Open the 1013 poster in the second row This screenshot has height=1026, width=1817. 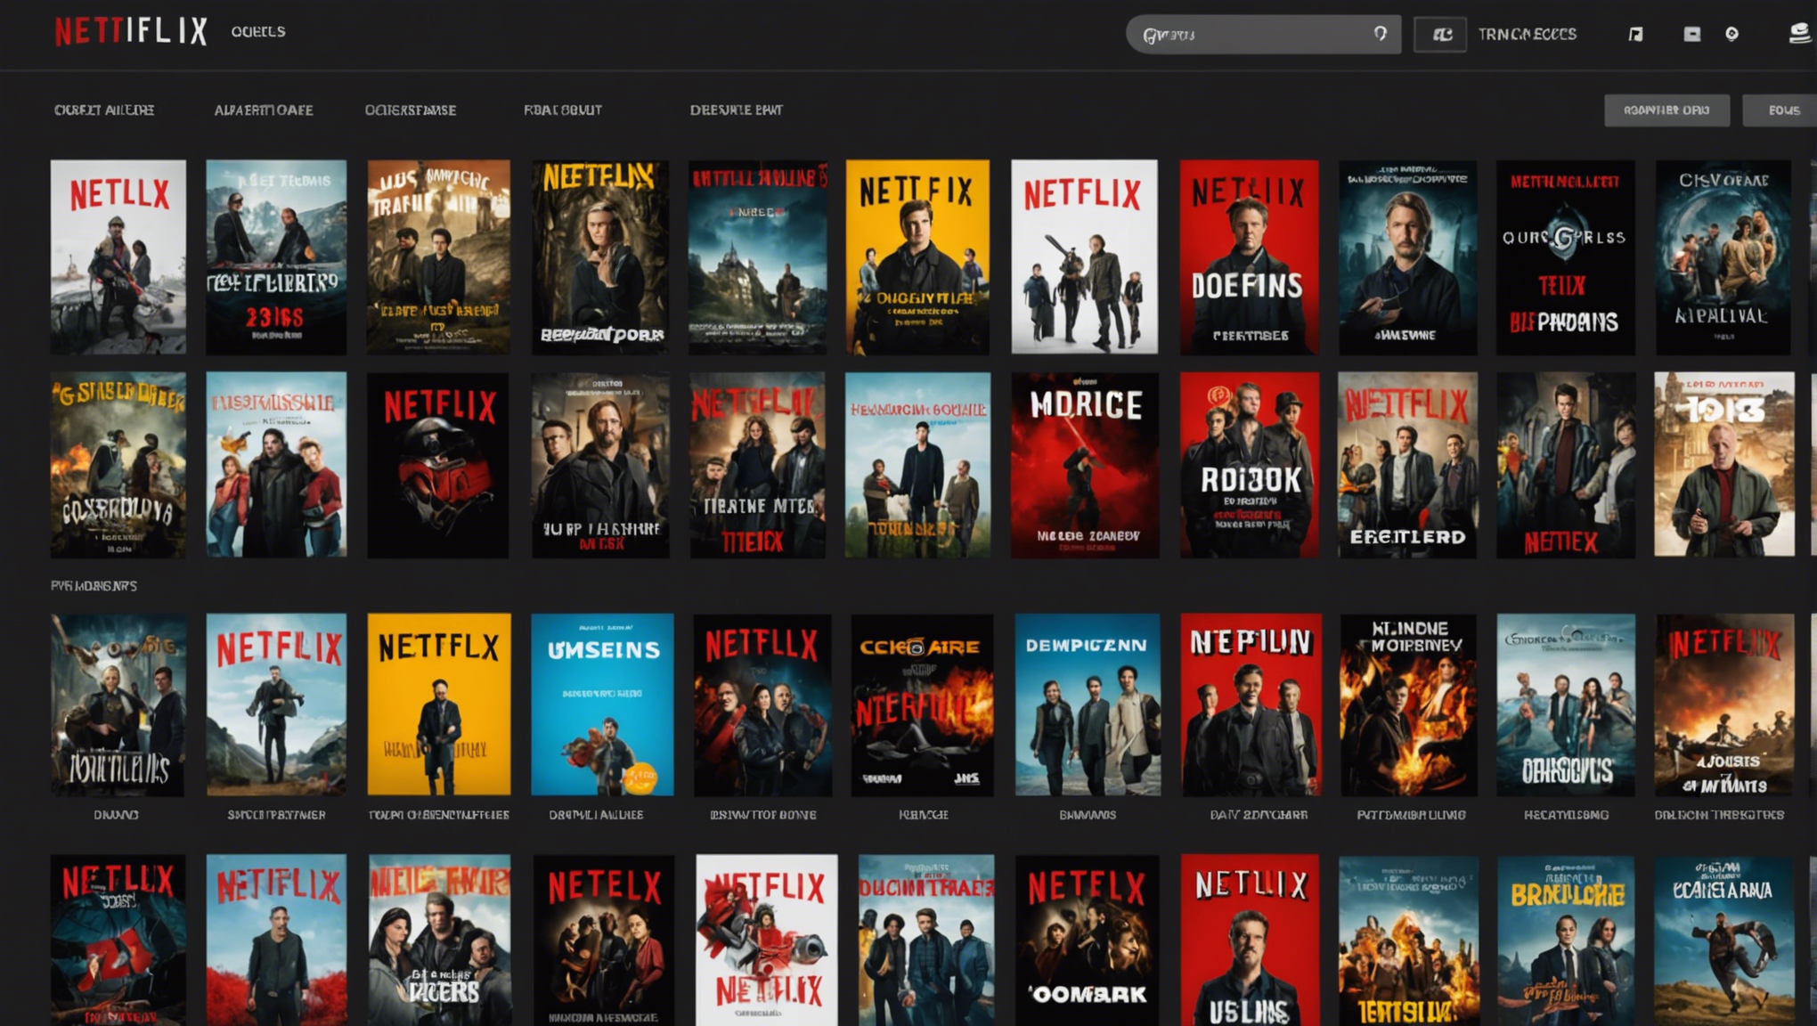1724,465
